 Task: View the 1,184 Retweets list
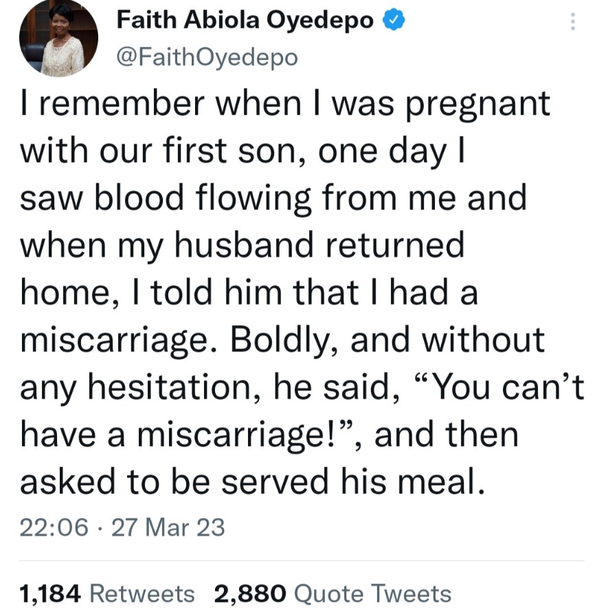click(107, 594)
